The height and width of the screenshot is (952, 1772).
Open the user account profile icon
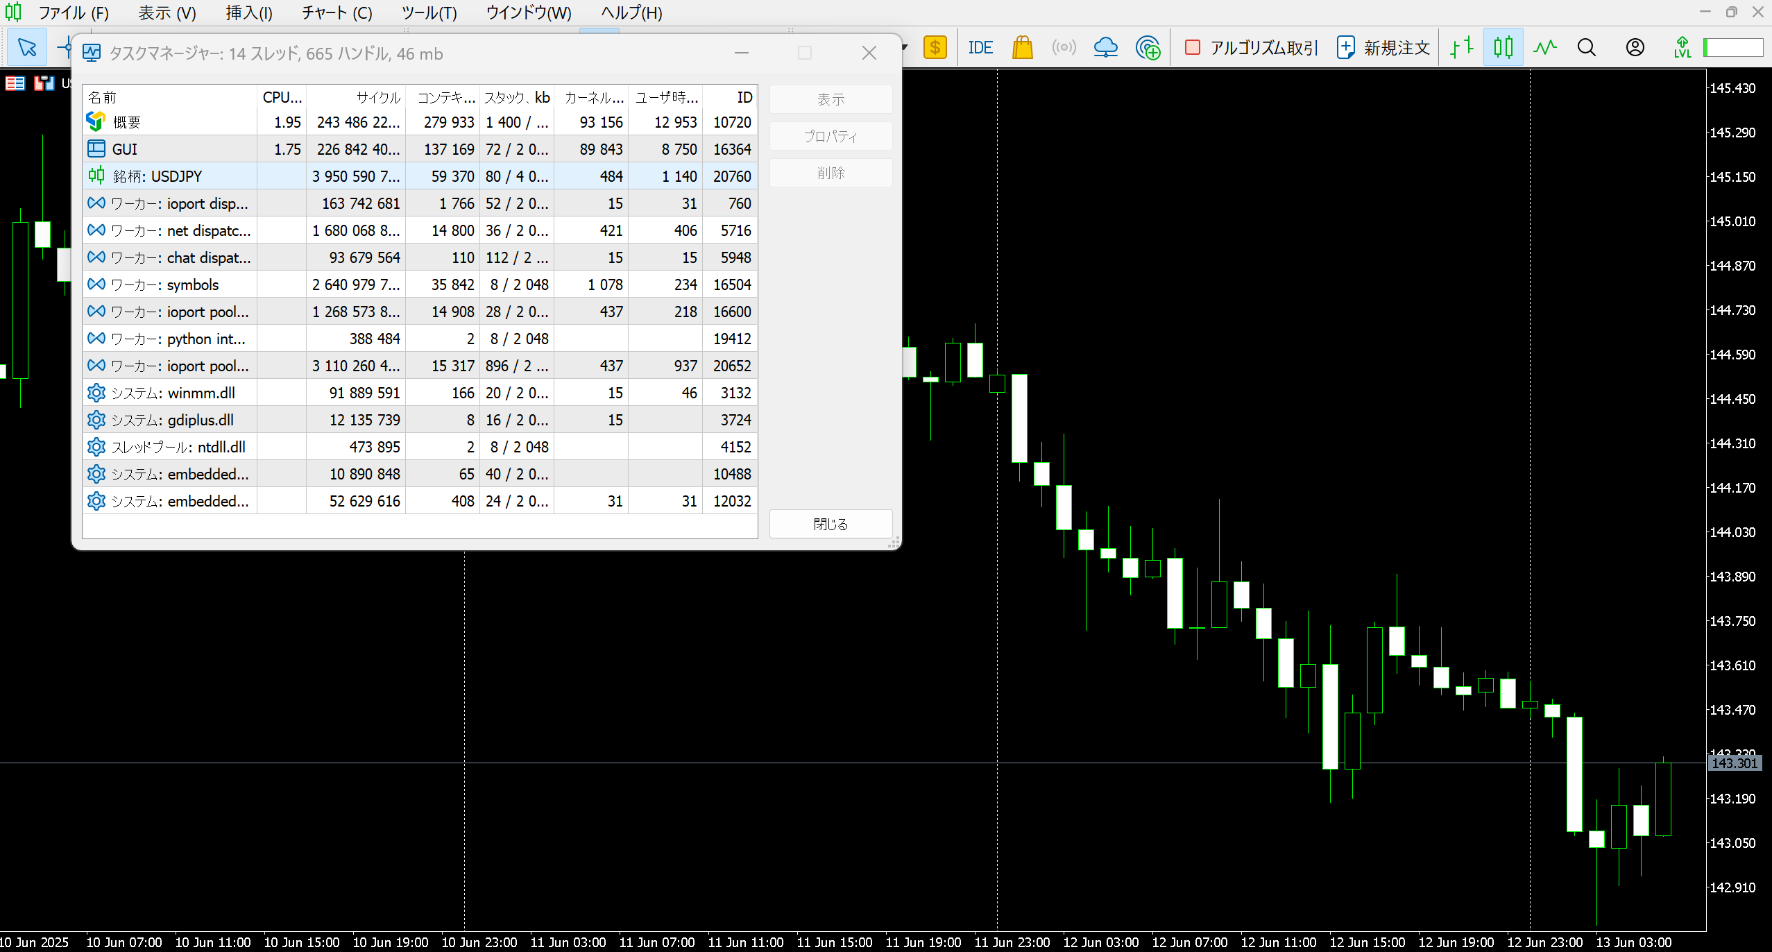[1635, 48]
